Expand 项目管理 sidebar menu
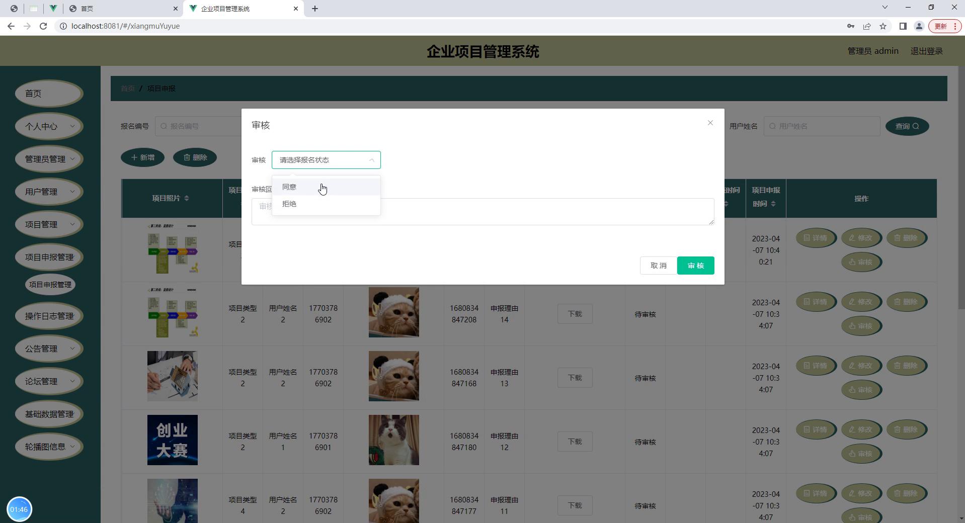This screenshot has width=965, height=523. [x=49, y=224]
